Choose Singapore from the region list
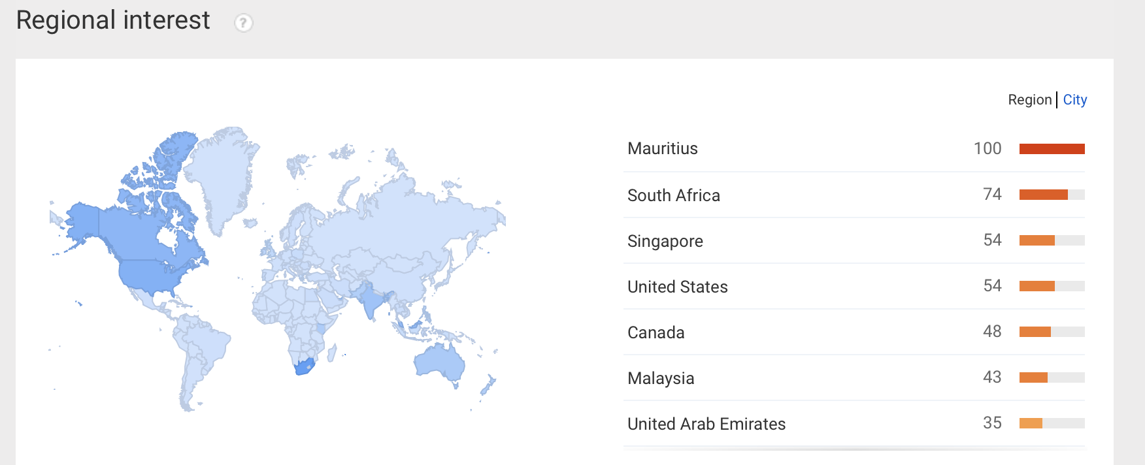The height and width of the screenshot is (465, 1145). click(x=854, y=240)
